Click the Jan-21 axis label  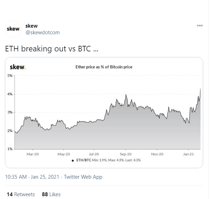tap(189, 154)
